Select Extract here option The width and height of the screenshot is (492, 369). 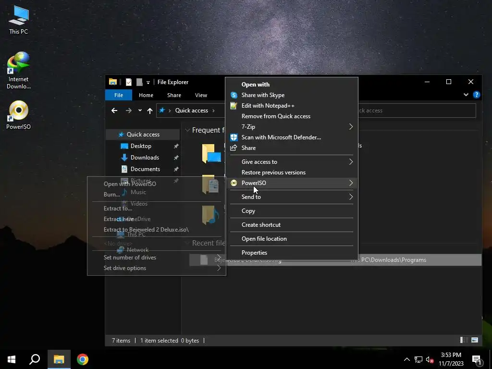[157, 219]
